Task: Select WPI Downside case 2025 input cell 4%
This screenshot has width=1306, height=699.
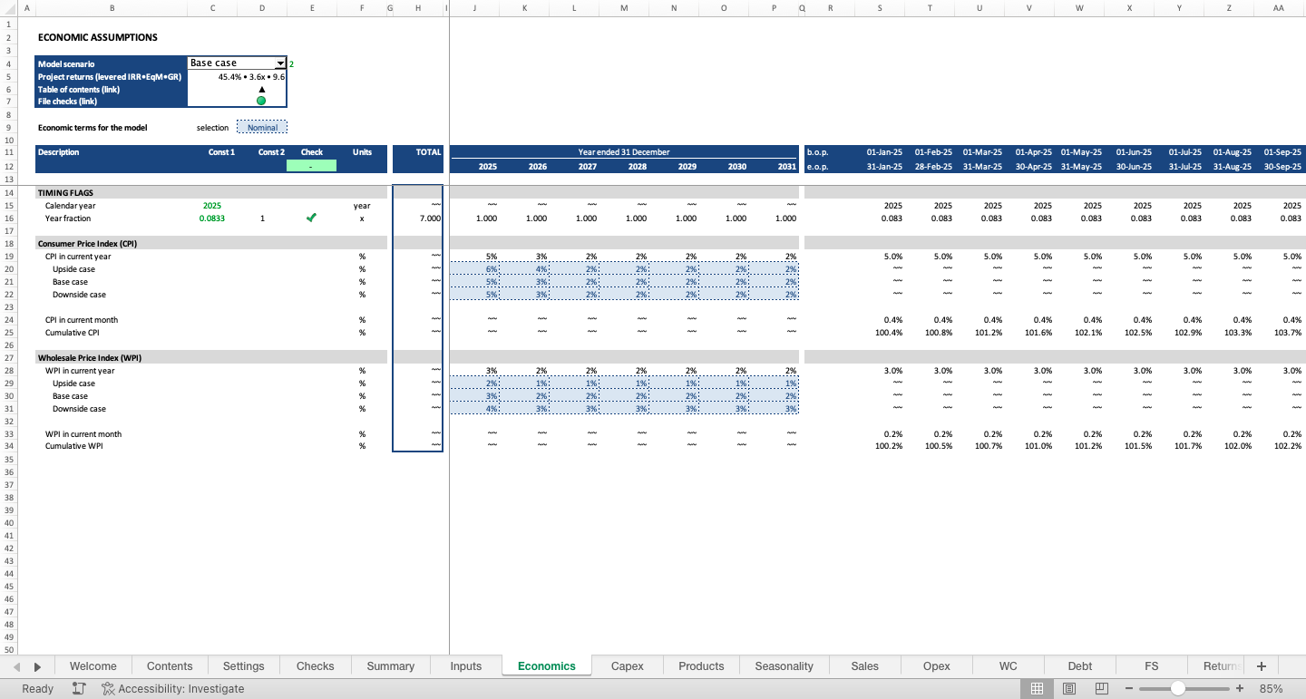Action: click(474, 409)
